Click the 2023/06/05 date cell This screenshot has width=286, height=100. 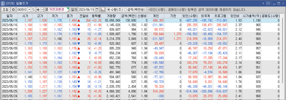(x=10, y=63)
